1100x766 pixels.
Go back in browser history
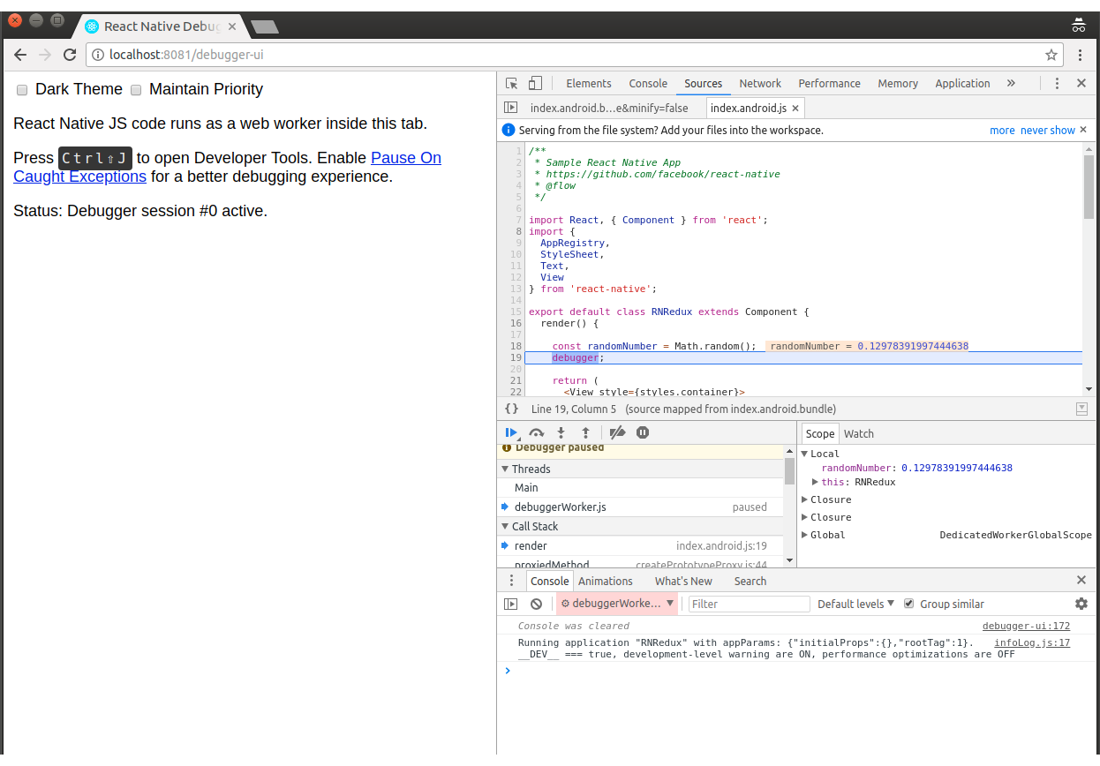tap(20, 55)
